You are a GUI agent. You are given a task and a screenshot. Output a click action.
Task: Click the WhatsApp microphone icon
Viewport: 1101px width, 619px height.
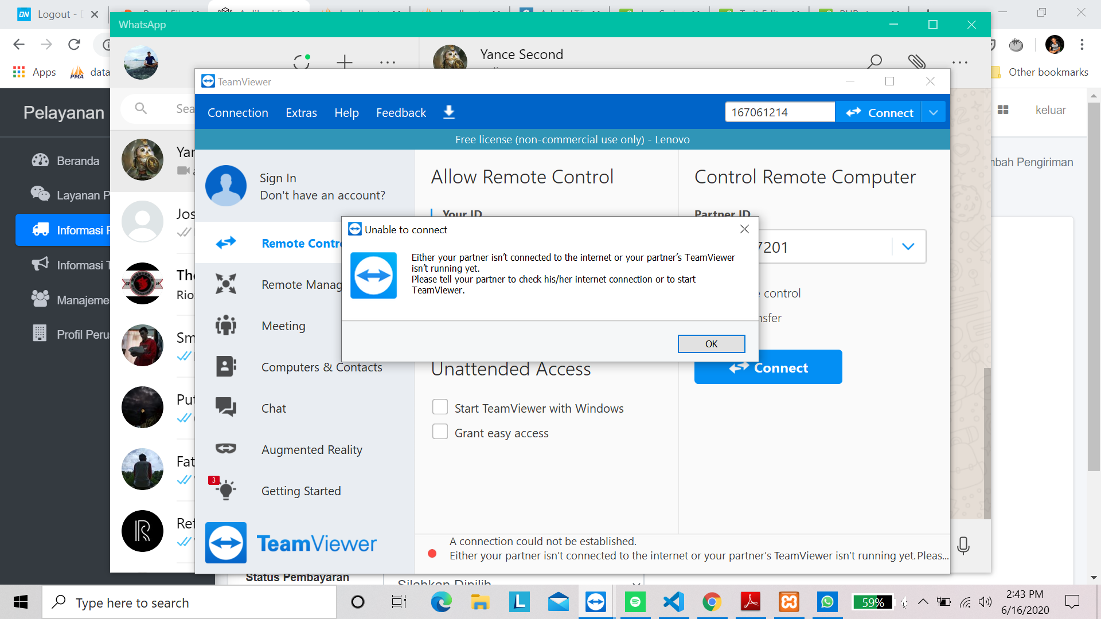[x=963, y=545]
